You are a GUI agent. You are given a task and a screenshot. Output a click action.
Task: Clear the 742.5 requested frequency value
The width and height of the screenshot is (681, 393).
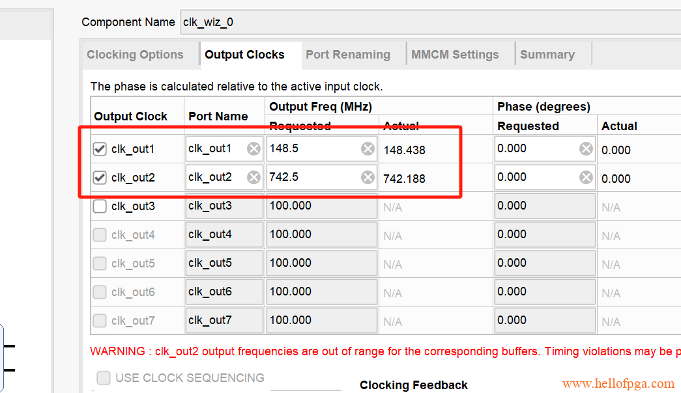coord(368,178)
